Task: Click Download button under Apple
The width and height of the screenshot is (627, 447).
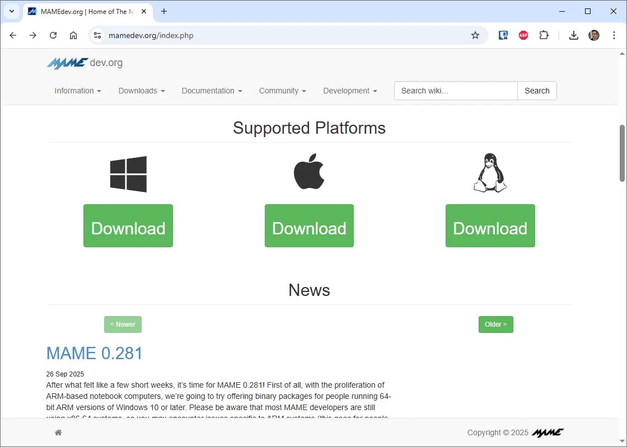Action: 309,225
